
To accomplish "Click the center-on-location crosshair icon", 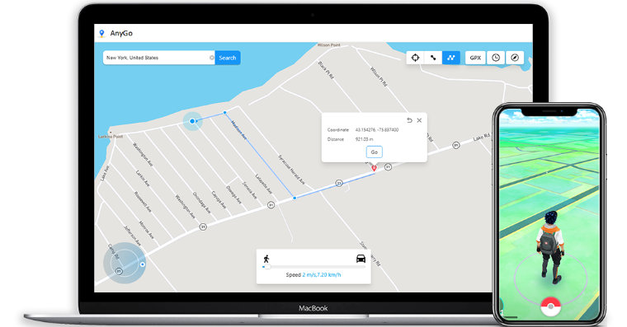I will pos(415,58).
